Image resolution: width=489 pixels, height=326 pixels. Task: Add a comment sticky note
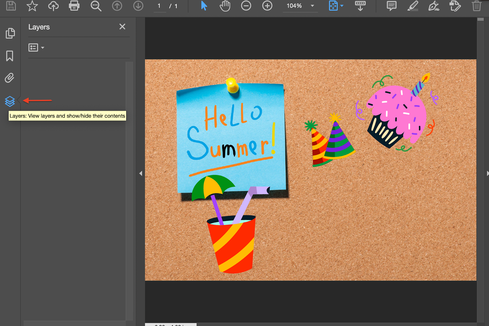pyautogui.click(x=392, y=6)
